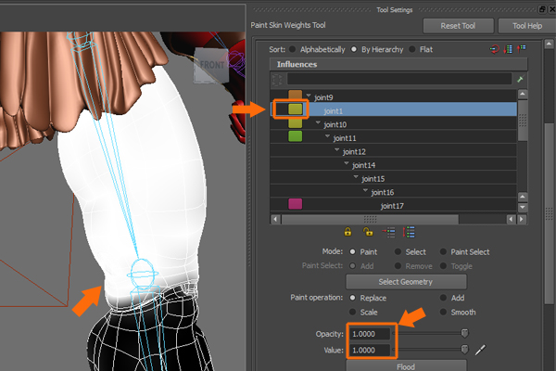Screen dimensions: 556x371
Task: Click joint17 magenta color swatch
Action: pyautogui.click(x=295, y=204)
